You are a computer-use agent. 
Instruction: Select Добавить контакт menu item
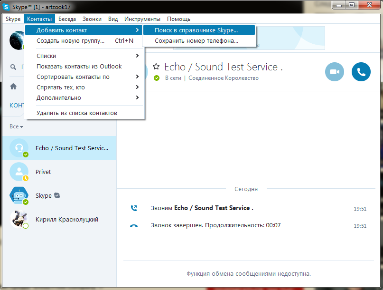pyautogui.click(x=84, y=30)
